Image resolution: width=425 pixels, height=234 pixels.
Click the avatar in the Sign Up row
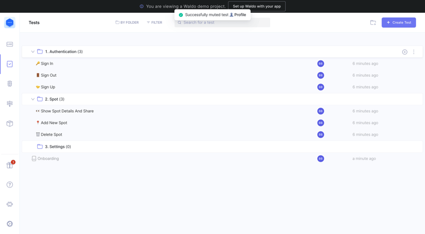(x=321, y=87)
